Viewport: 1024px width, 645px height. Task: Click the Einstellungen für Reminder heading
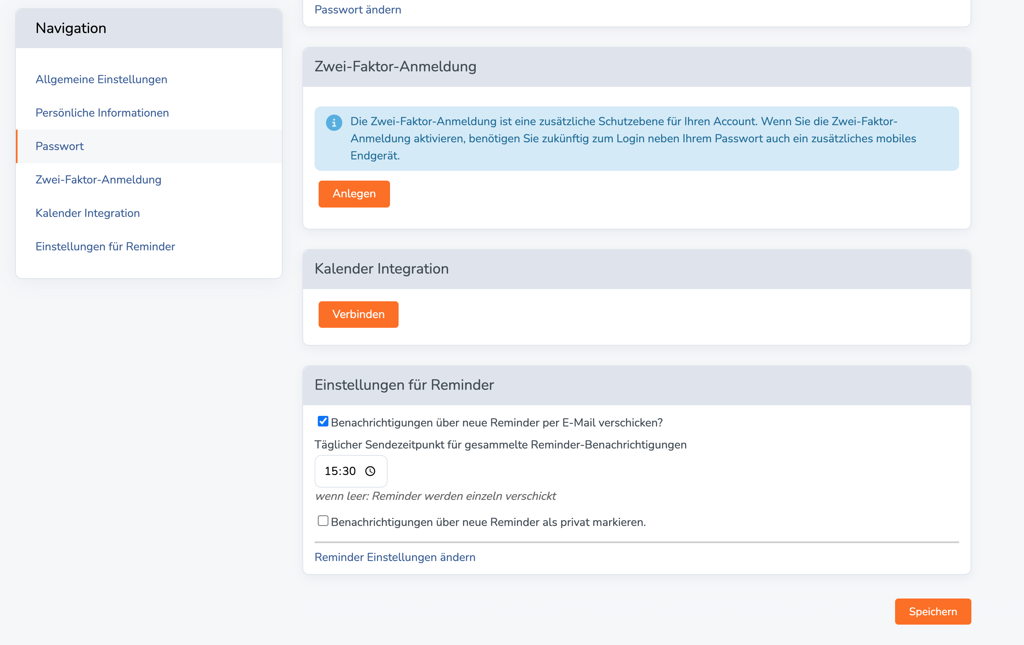(404, 385)
